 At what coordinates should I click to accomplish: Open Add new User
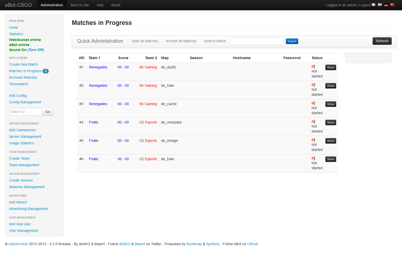coord(20,224)
